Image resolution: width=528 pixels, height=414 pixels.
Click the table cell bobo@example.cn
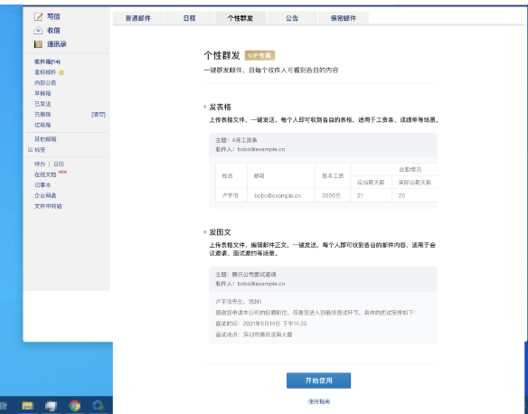point(278,195)
